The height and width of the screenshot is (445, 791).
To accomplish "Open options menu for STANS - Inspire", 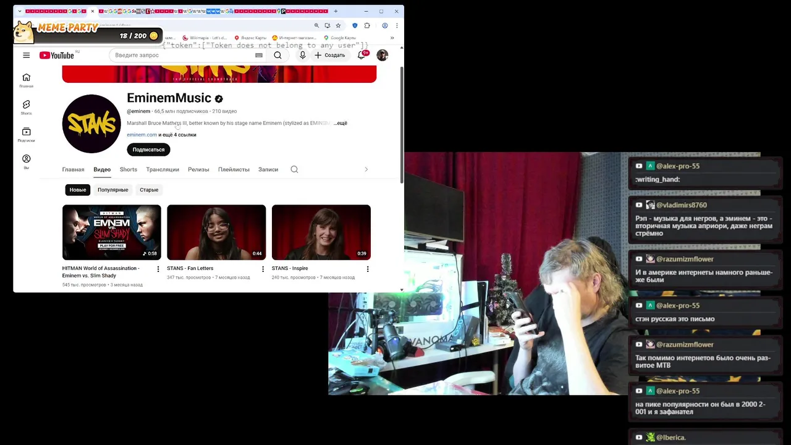I will point(368,269).
